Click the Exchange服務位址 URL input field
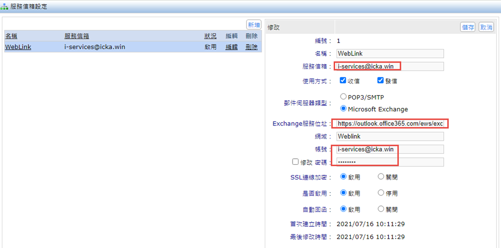 point(390,124)
